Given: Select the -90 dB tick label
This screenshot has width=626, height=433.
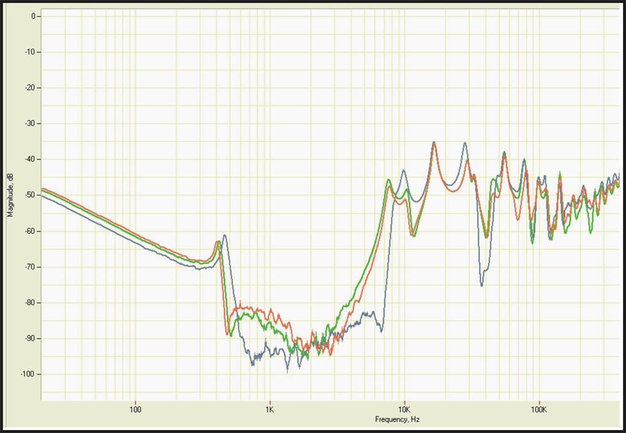Looking at the screenshot, I should click(31, 338).
